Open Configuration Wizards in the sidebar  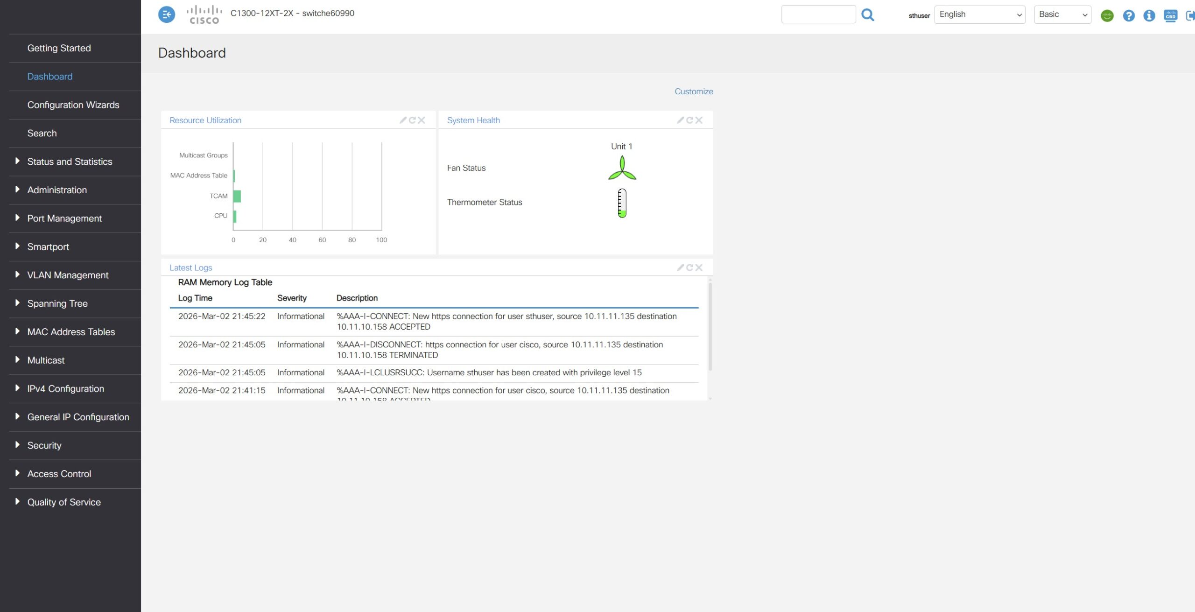73,105
